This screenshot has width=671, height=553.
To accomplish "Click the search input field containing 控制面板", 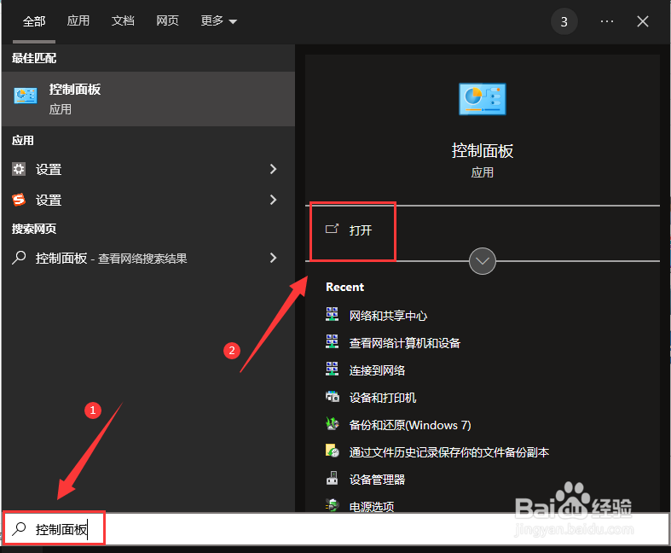I will [x=336, y=529].
